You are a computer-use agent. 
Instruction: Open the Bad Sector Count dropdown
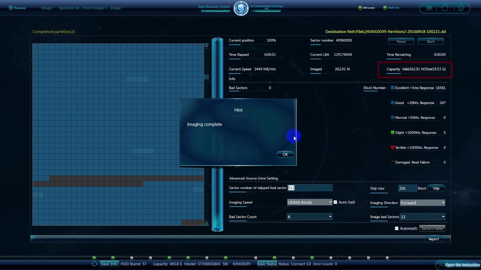click(310, 217)
